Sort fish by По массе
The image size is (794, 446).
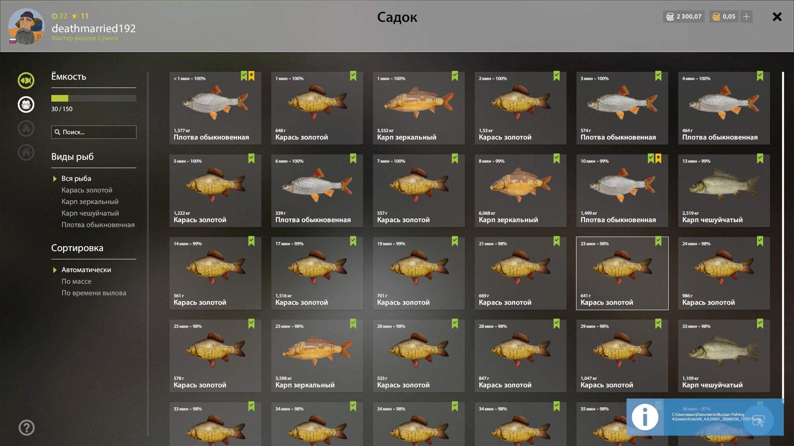(77, 281)
